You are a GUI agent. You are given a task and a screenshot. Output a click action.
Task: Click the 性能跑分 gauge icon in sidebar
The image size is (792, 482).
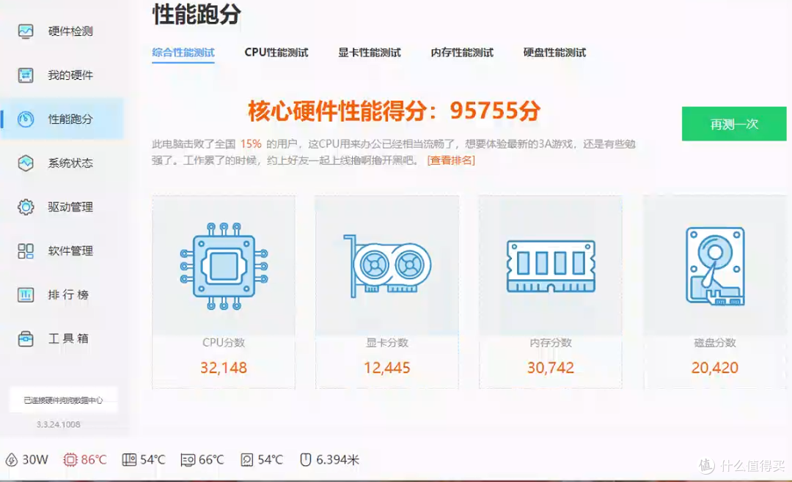click(x=26, y=119)
